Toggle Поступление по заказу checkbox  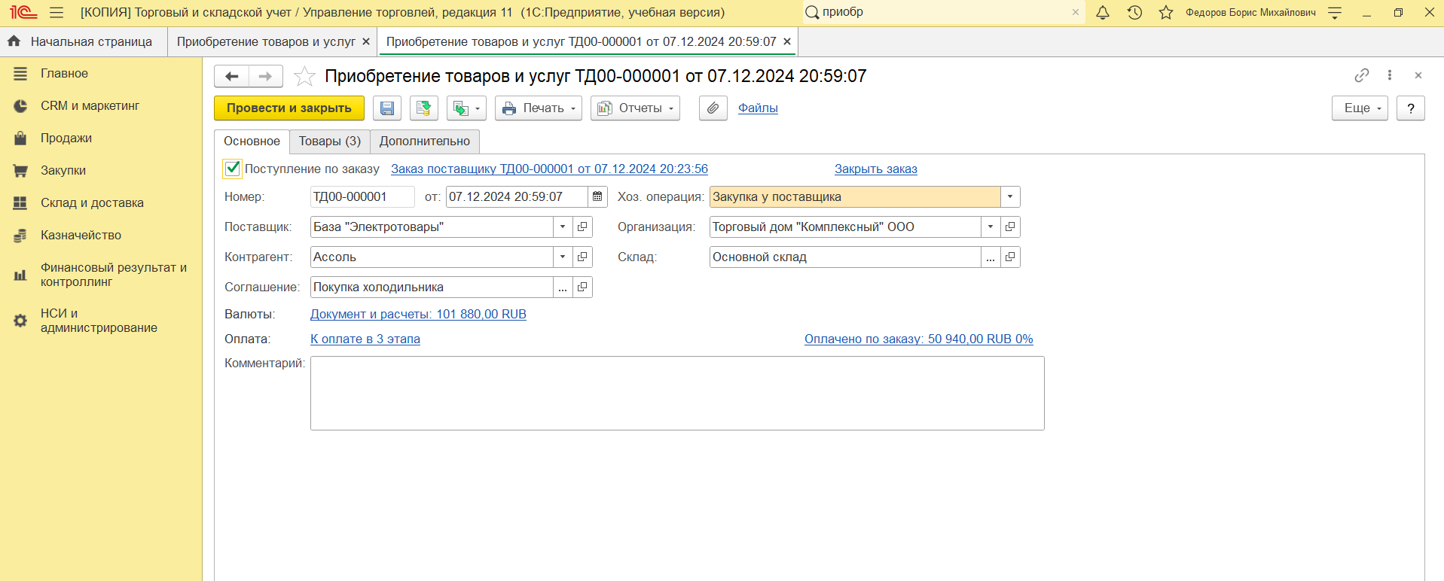[x=233, y=169]
